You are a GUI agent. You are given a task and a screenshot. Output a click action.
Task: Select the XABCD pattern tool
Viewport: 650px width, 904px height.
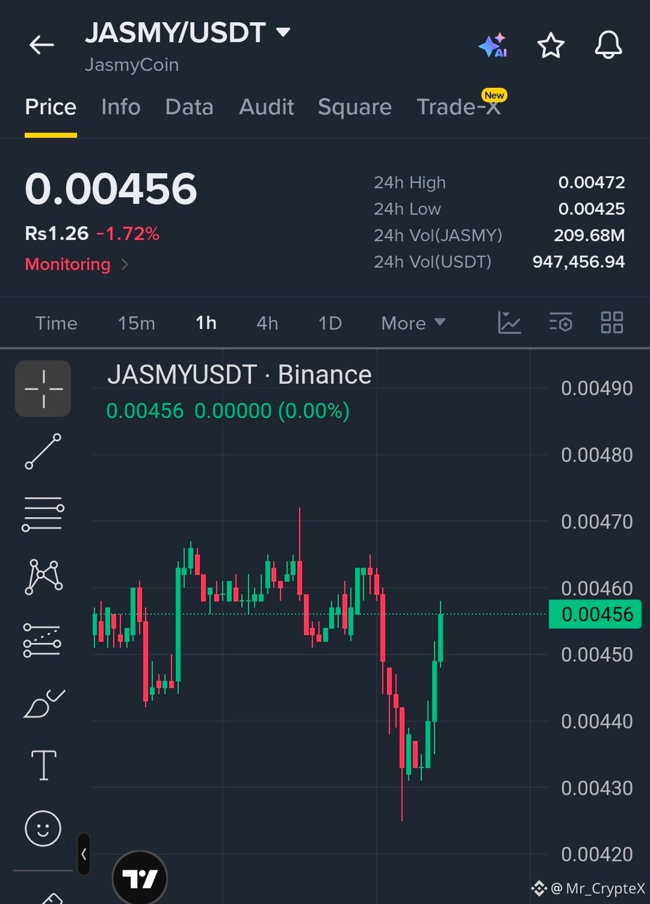point(43,576)
